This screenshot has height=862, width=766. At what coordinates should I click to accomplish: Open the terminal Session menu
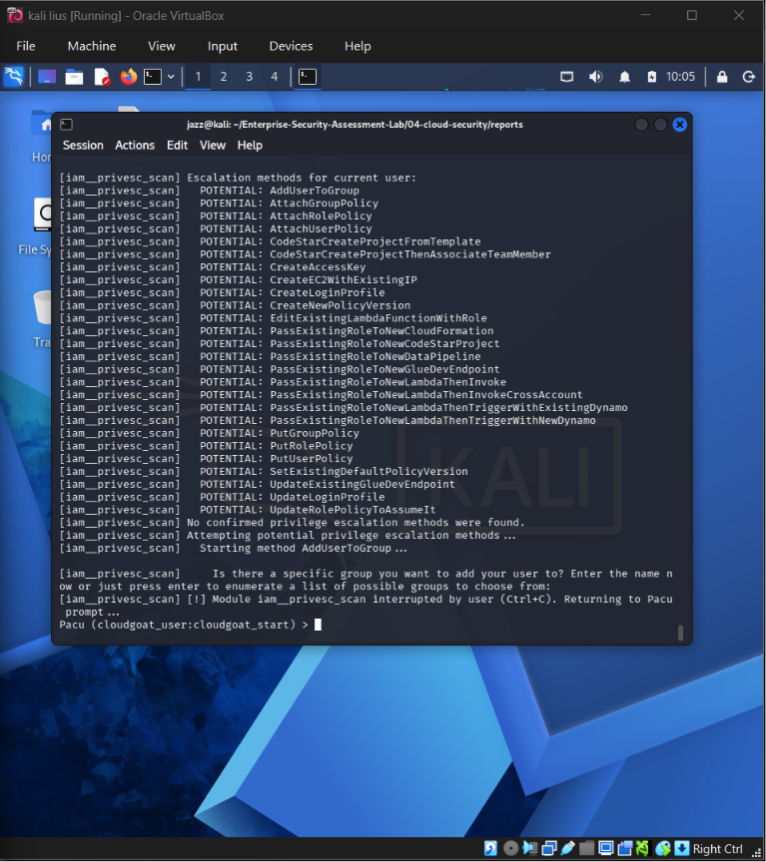[83, 145]
